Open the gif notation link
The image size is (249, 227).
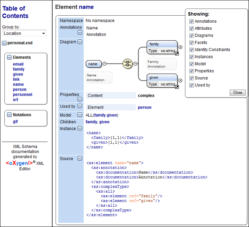point(15,122)
